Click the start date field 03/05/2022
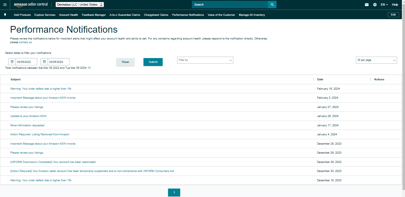This screenshot has height=197, width=405. pyautogui.click(x=26, y=62)
